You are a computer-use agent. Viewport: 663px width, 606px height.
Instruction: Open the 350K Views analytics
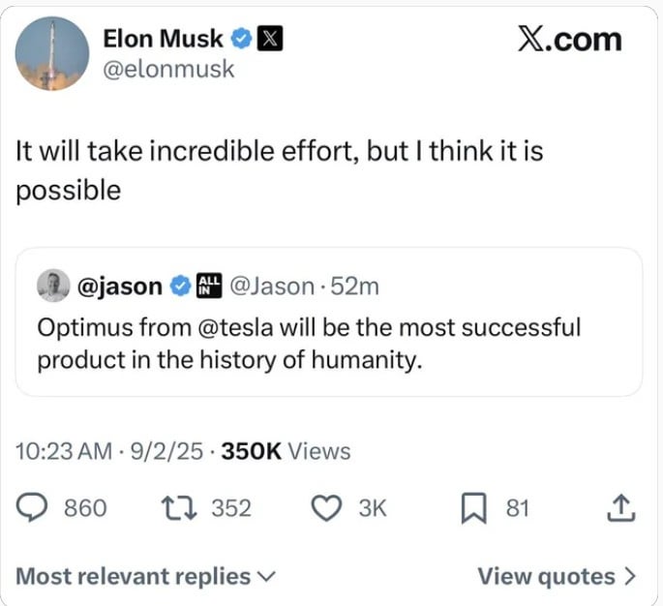[x=286, y=451]
